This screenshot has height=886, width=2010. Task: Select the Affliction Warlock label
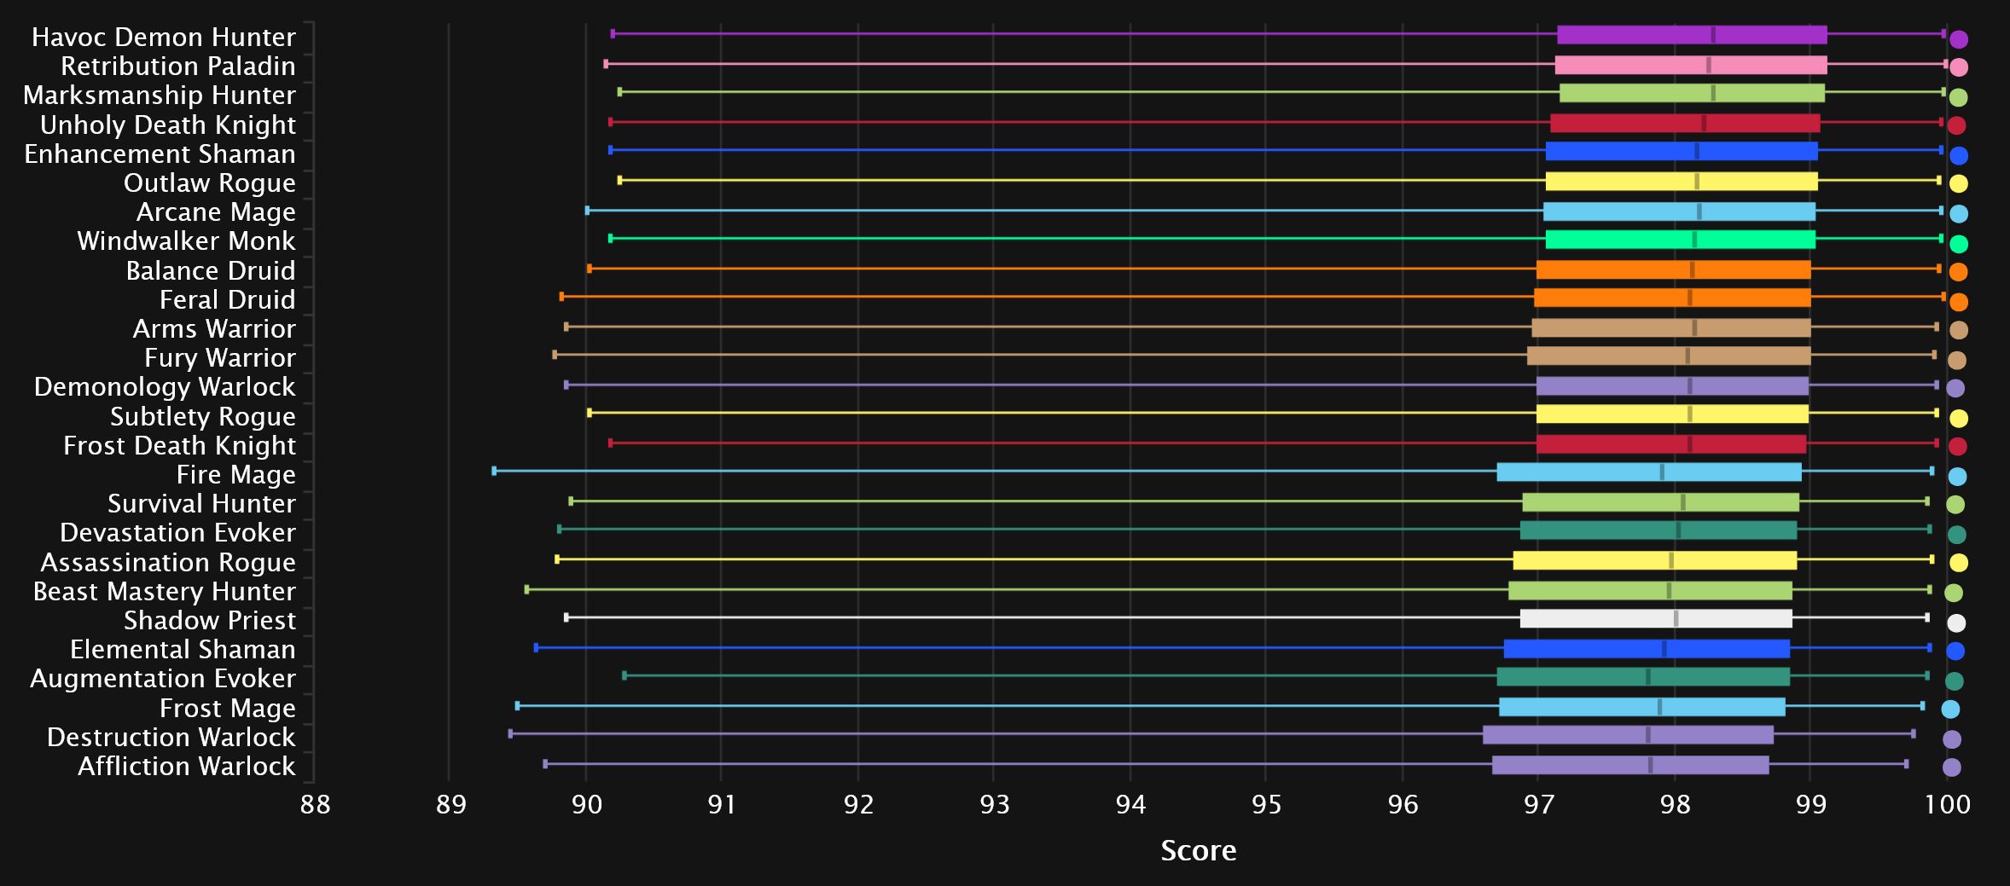click(187, 767)
